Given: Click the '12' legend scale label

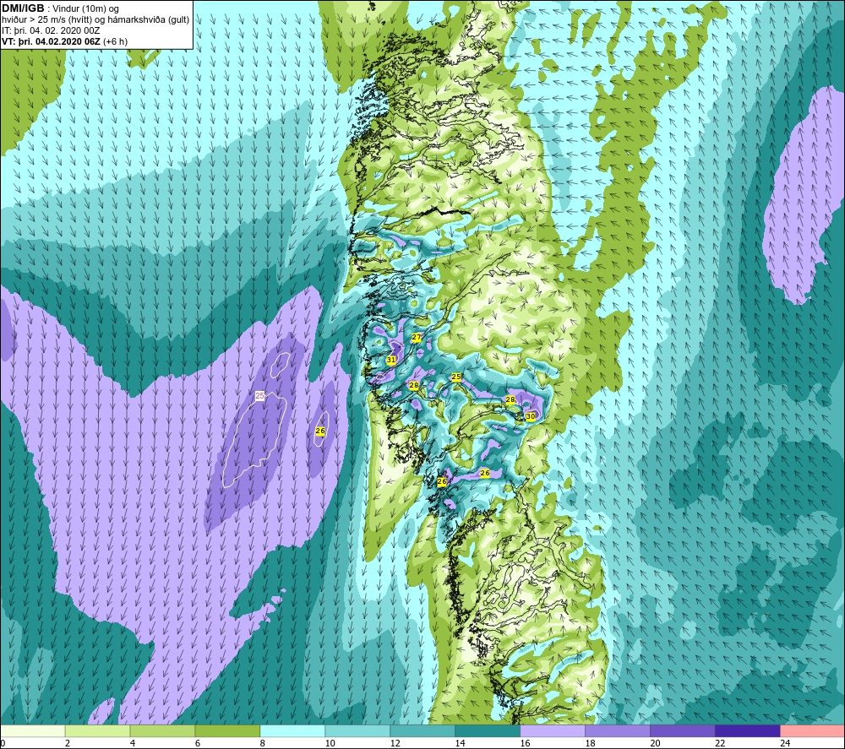Looking at the screenshot, I should 395,743.
